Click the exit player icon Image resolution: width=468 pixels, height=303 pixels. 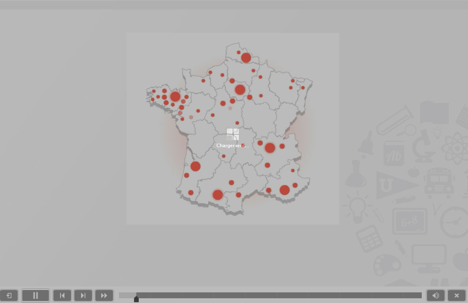9,296
